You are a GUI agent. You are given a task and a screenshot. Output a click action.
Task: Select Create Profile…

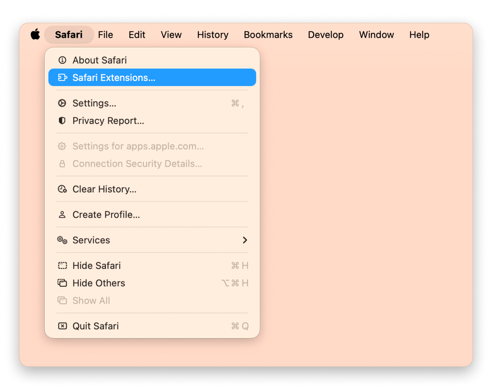[152, 215]
